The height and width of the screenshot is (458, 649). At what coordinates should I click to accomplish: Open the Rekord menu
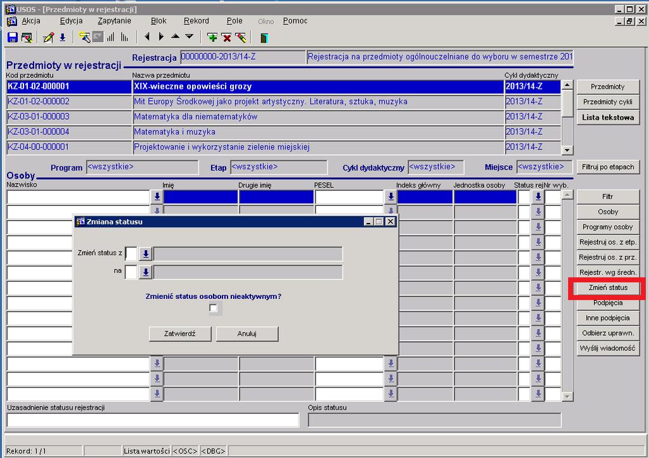click(x=196, y=21)
